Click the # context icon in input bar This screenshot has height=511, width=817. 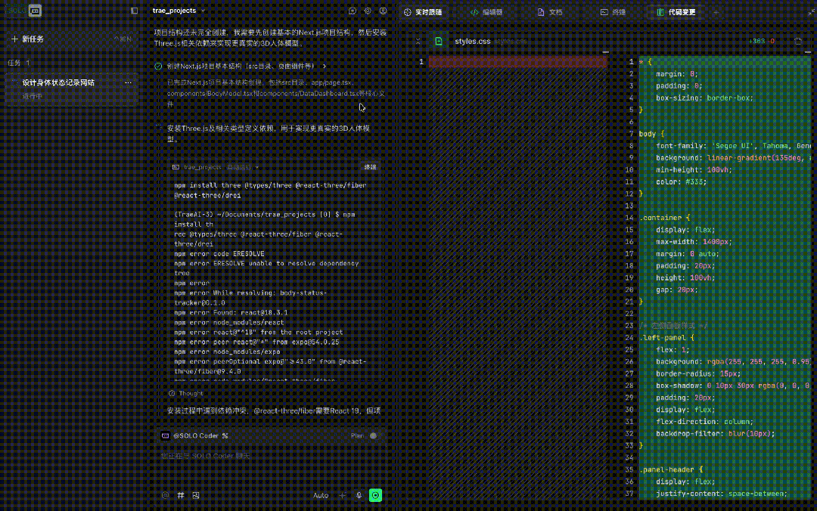181,496
